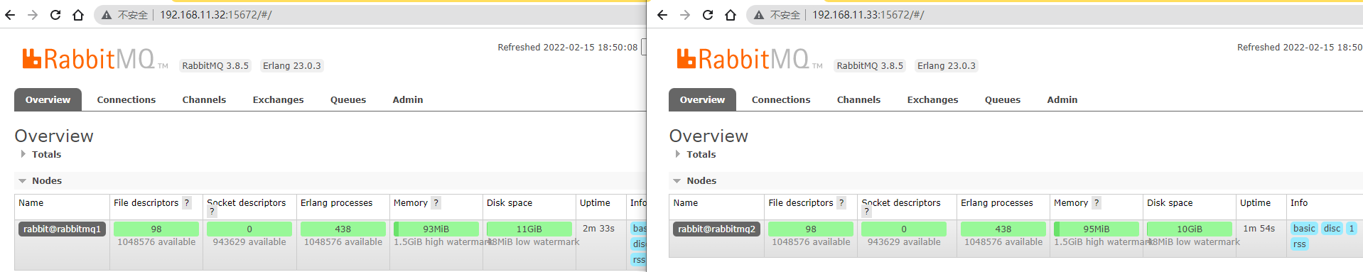Open Exchanges tab in right window
Viewport: 1363px width, 272px height.
pyautogui.click(x=932, y=99)
